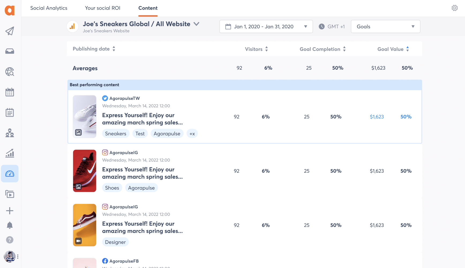Open the Jan 1 - Jan 31, 2020 date range dropdown

(266, 26)
